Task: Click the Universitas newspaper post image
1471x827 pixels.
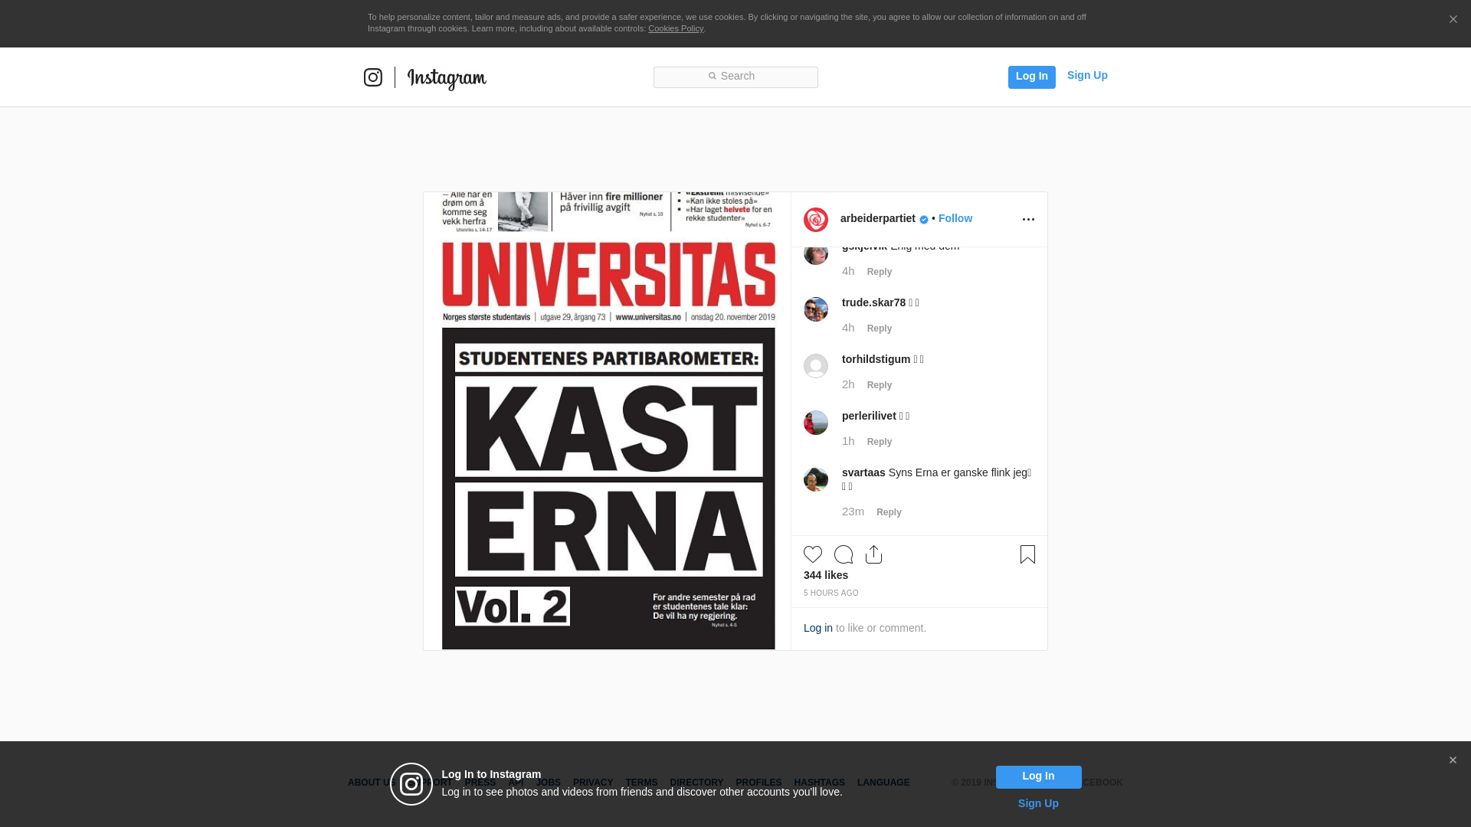Action: (608, 421)
